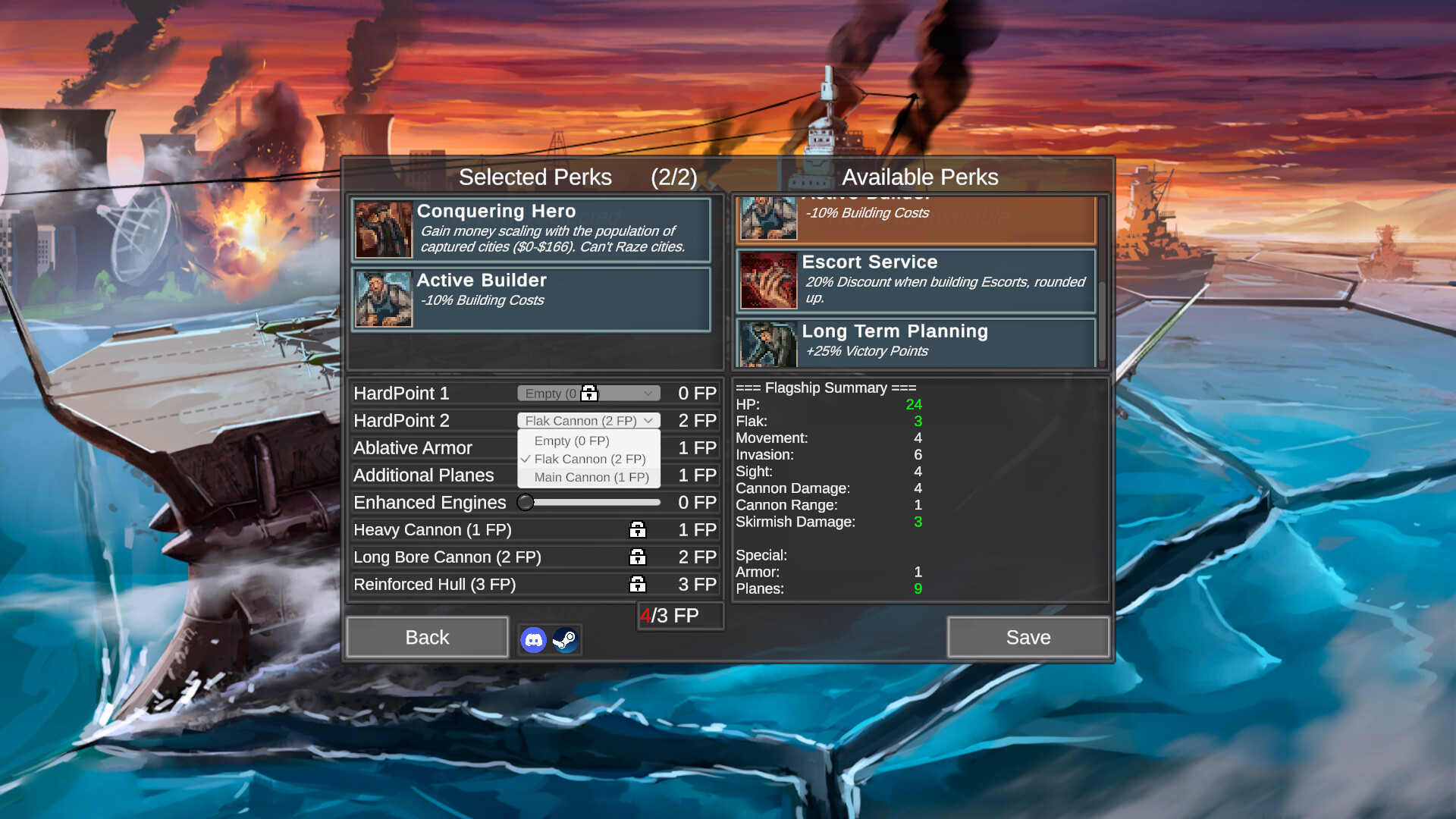This screenshot has height=819, width=1456.
Task: Click the Flagship Summary header
Action: [826, 388]
